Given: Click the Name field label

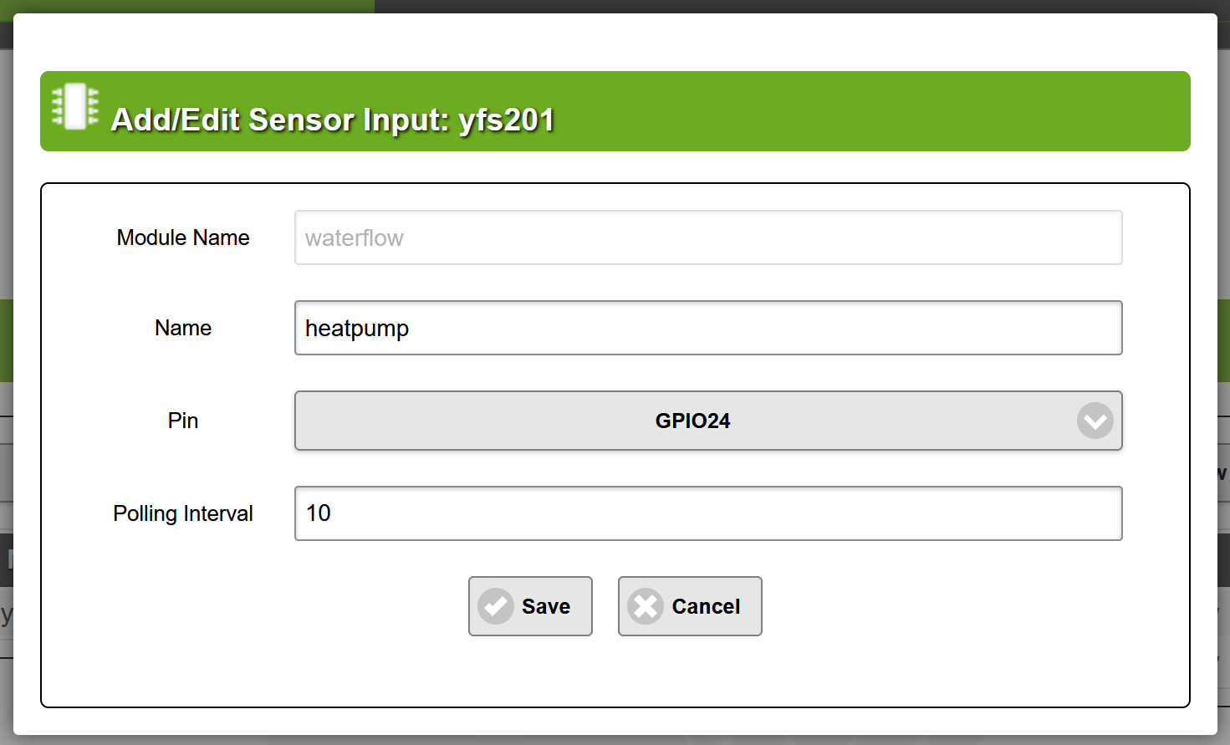Looking at the screenshot, I should [x=183, y=328].
